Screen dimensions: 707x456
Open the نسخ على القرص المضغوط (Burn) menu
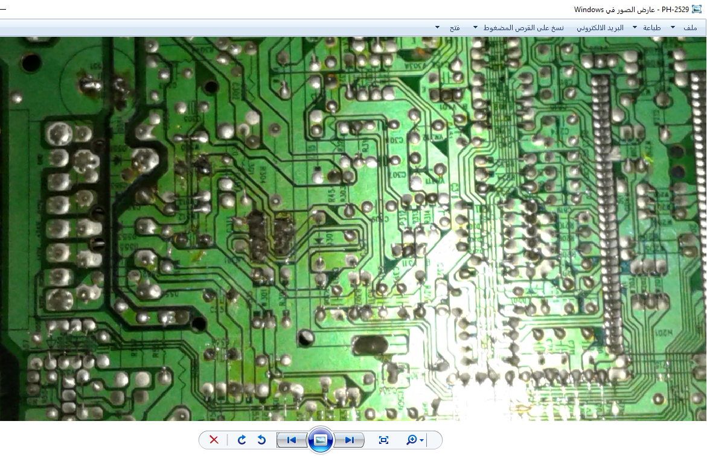point(523,28)
